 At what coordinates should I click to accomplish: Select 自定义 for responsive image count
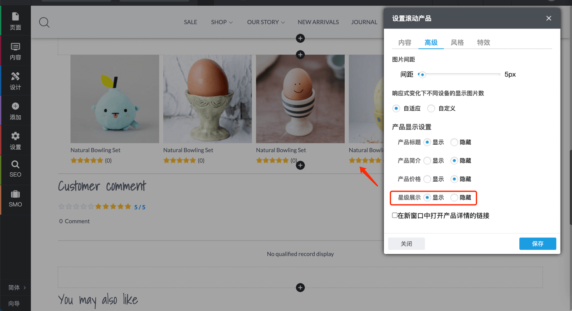[x=431, y=108]
